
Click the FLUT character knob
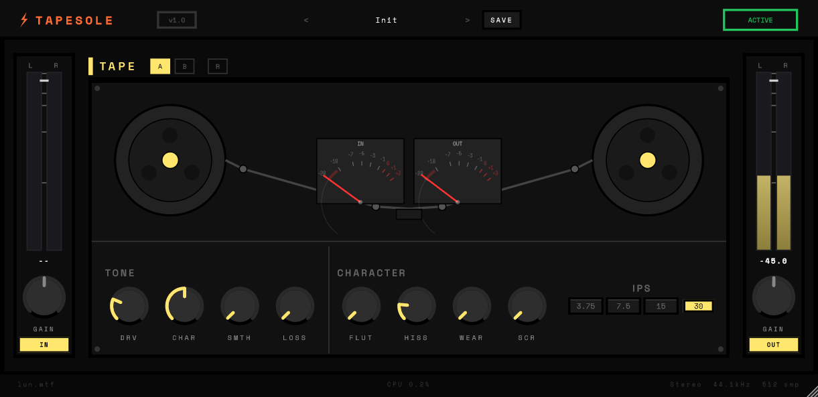point(361,305)
